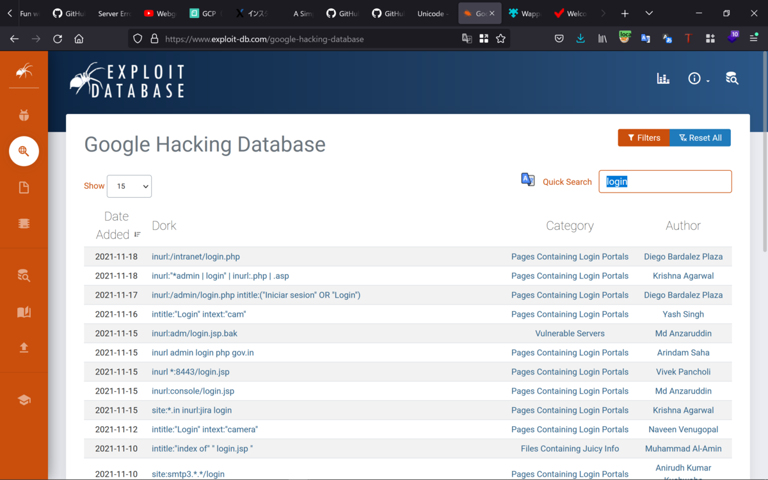Open SearchSploit Manual book icon
This screenshot has width=768, height=480.
coord(24,312)
